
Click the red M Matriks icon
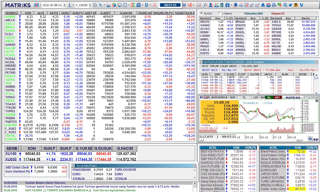(189, 5)
